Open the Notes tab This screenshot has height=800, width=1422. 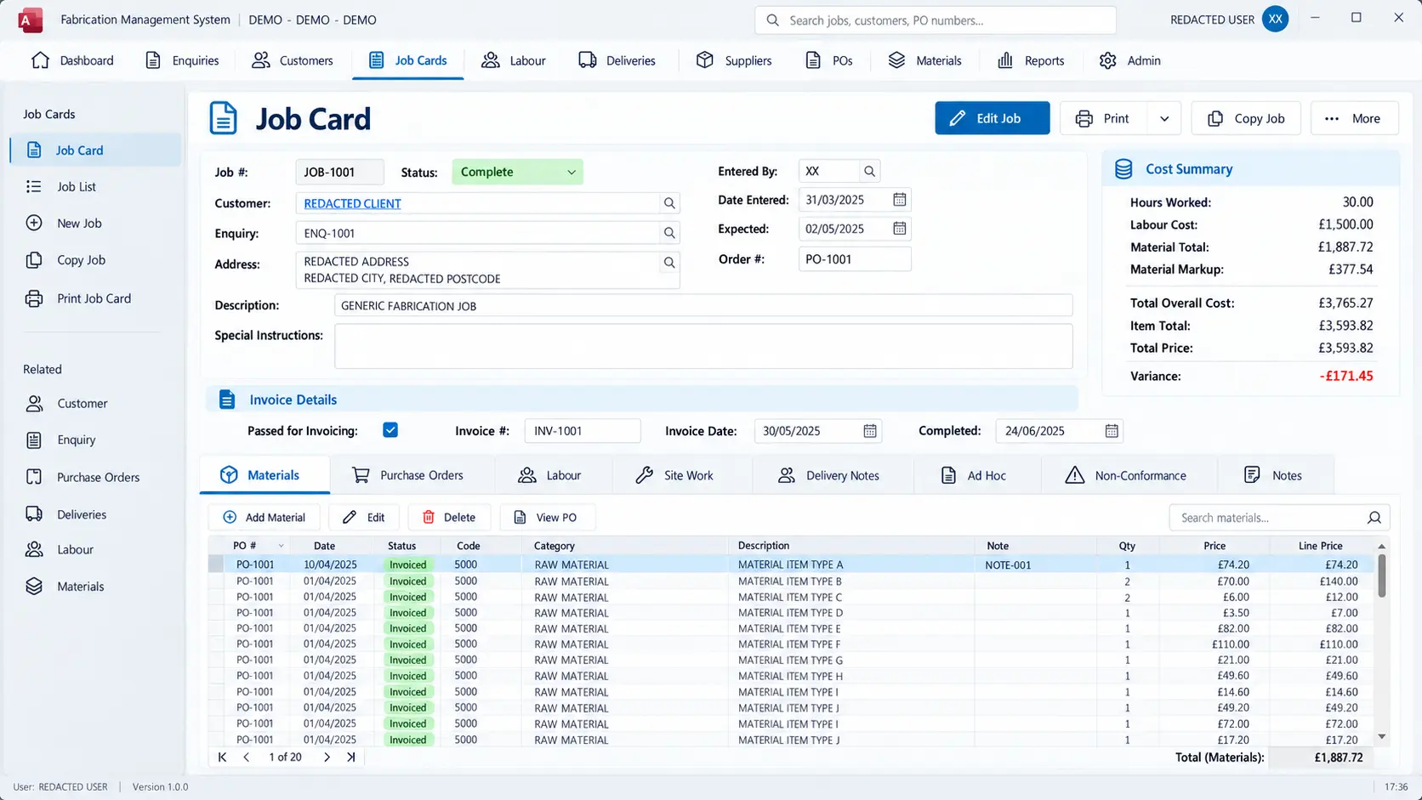coord(1273,475)
